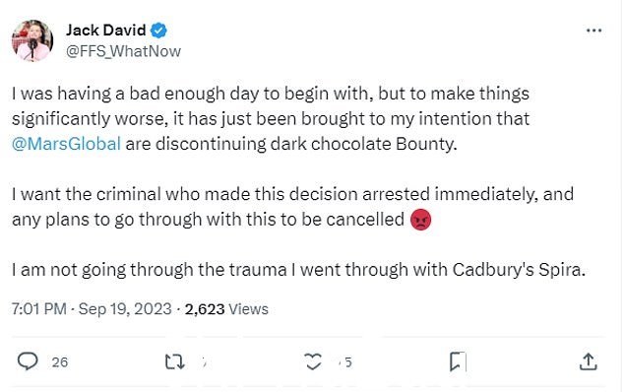Click the reply count number 26

click(60, 362)
